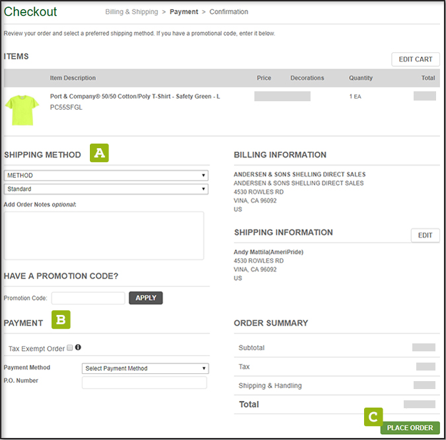The image size is (446, 440).
Task: Click the green C marker badge
Action: [373, 416]
